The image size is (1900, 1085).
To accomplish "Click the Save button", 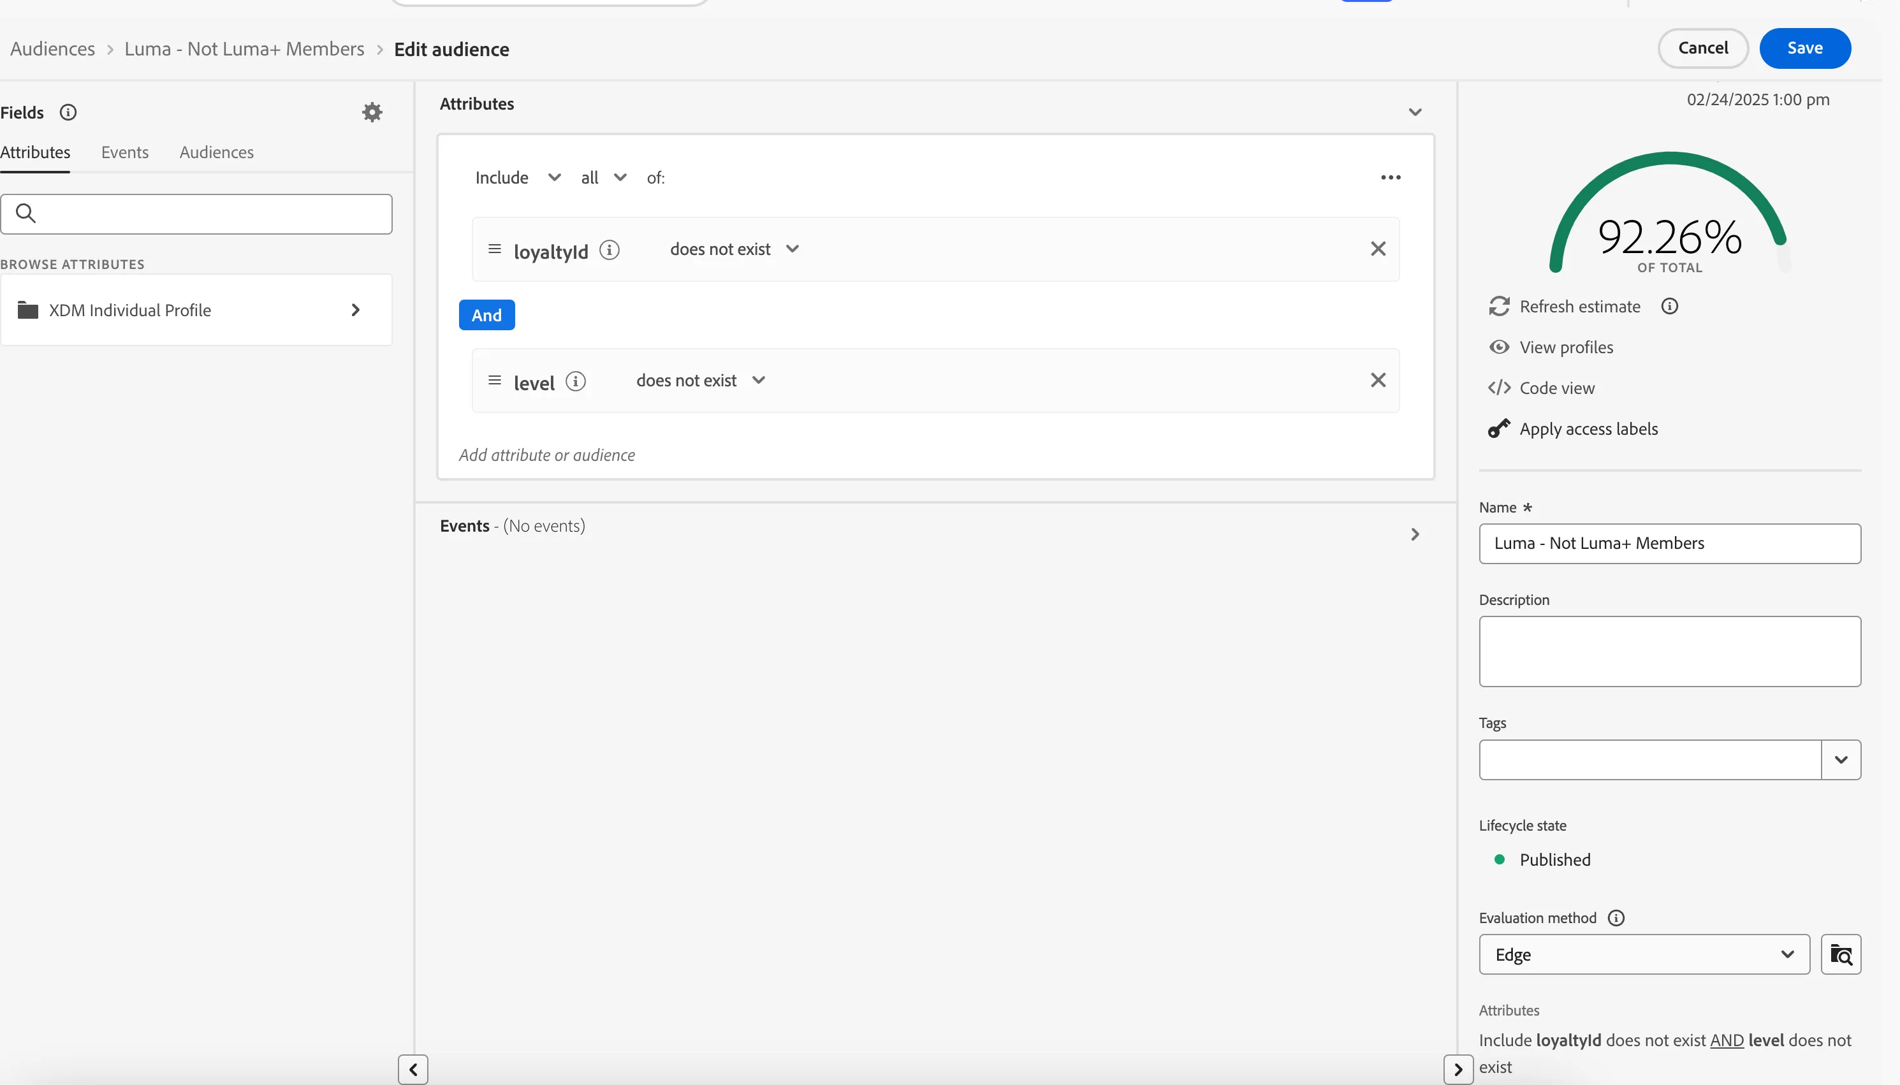I will [x=1806, y=48].
